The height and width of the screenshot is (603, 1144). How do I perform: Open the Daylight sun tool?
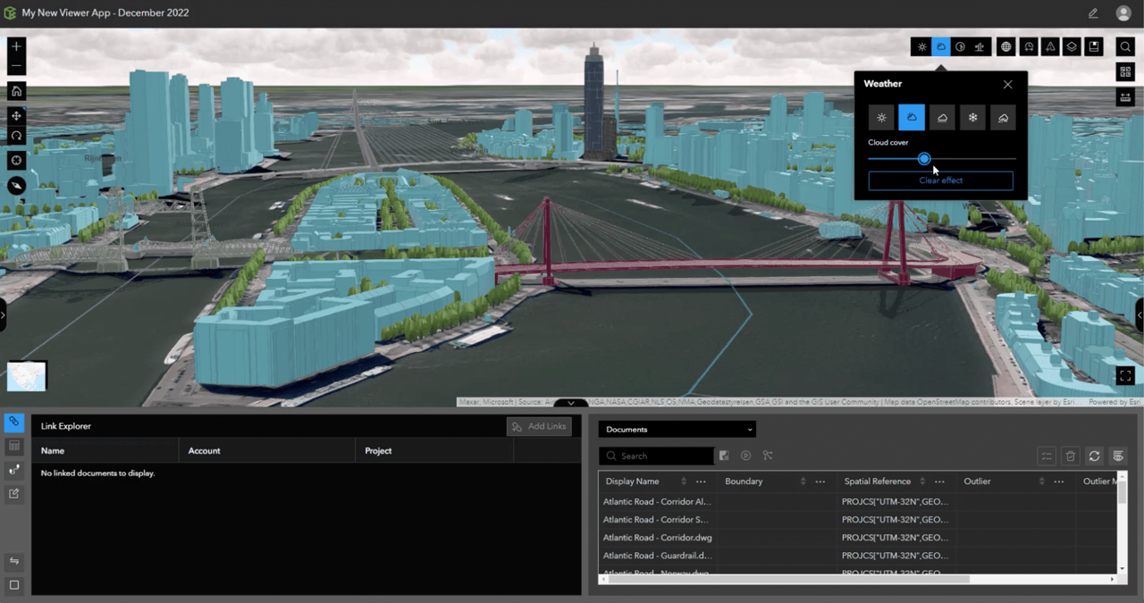(x=921, y=46)
